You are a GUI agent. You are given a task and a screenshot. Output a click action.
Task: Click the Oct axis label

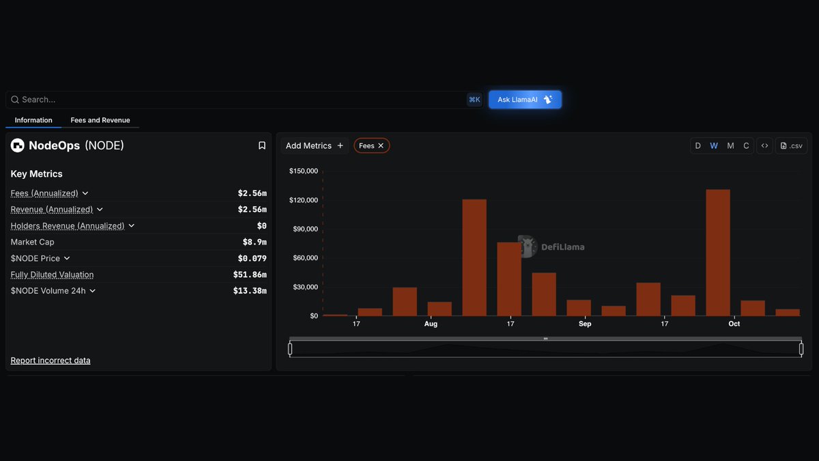click(x=734, y=324)
